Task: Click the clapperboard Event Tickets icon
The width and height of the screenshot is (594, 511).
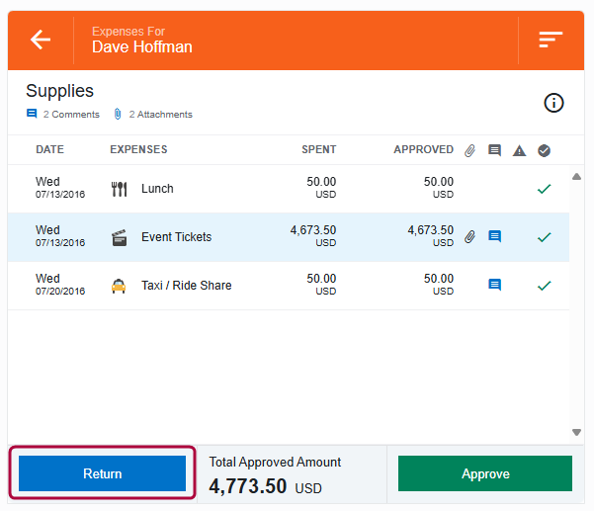Action: click(x=120, y=237)
